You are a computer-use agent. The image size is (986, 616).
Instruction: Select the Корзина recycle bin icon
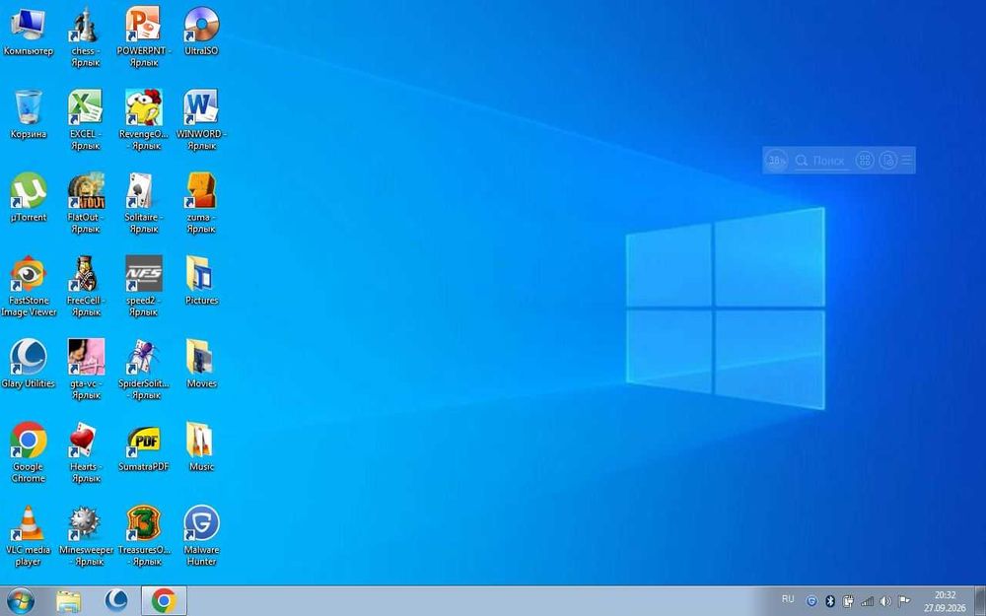click(29, 106)
